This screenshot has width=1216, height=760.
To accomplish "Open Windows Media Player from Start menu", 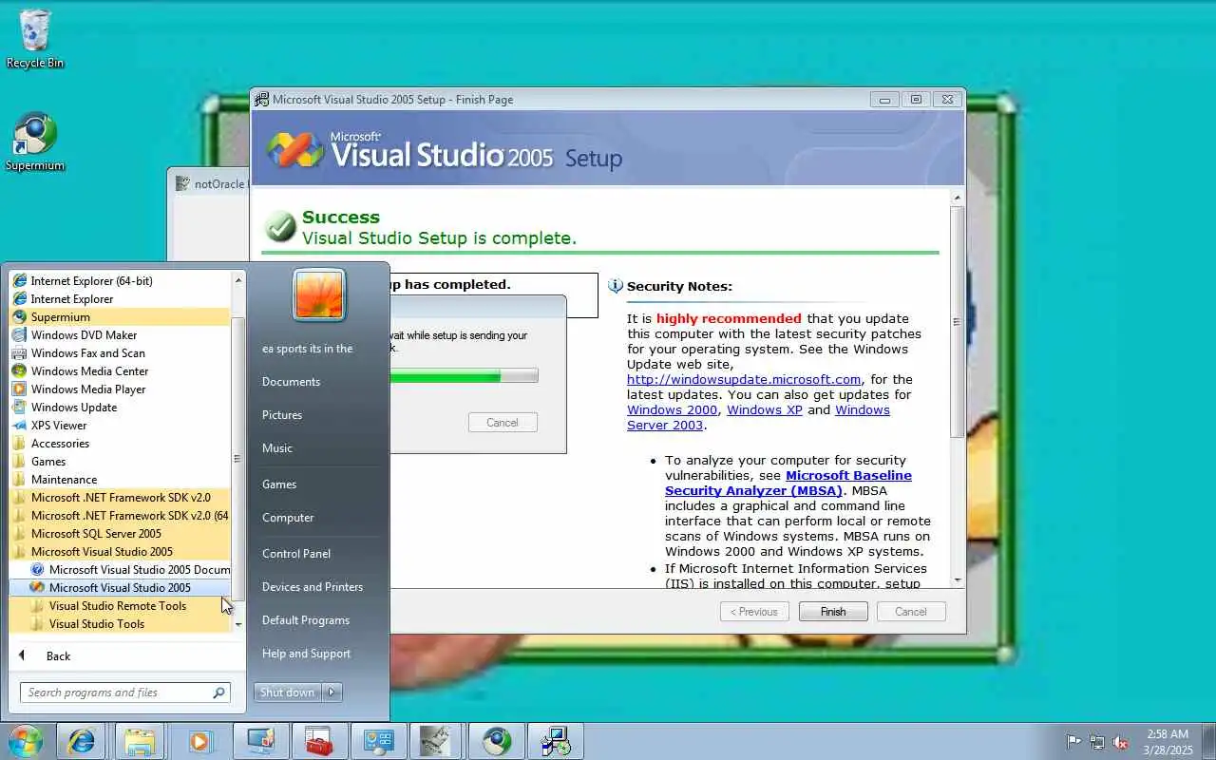I will click(120, 389).
